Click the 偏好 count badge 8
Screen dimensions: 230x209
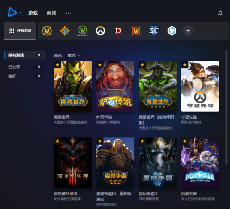[39, 76]
